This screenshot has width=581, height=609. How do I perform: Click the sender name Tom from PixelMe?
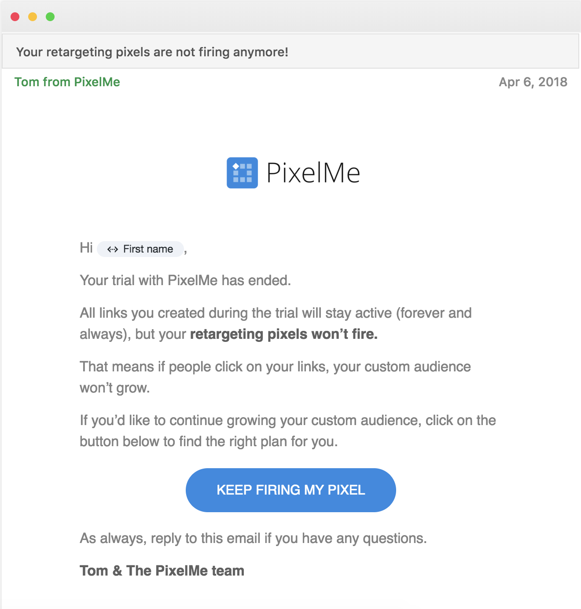pyautogui.click(x=67, y=82)
